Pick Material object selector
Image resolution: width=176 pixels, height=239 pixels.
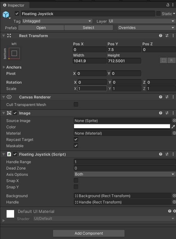(x=174, y=133)
